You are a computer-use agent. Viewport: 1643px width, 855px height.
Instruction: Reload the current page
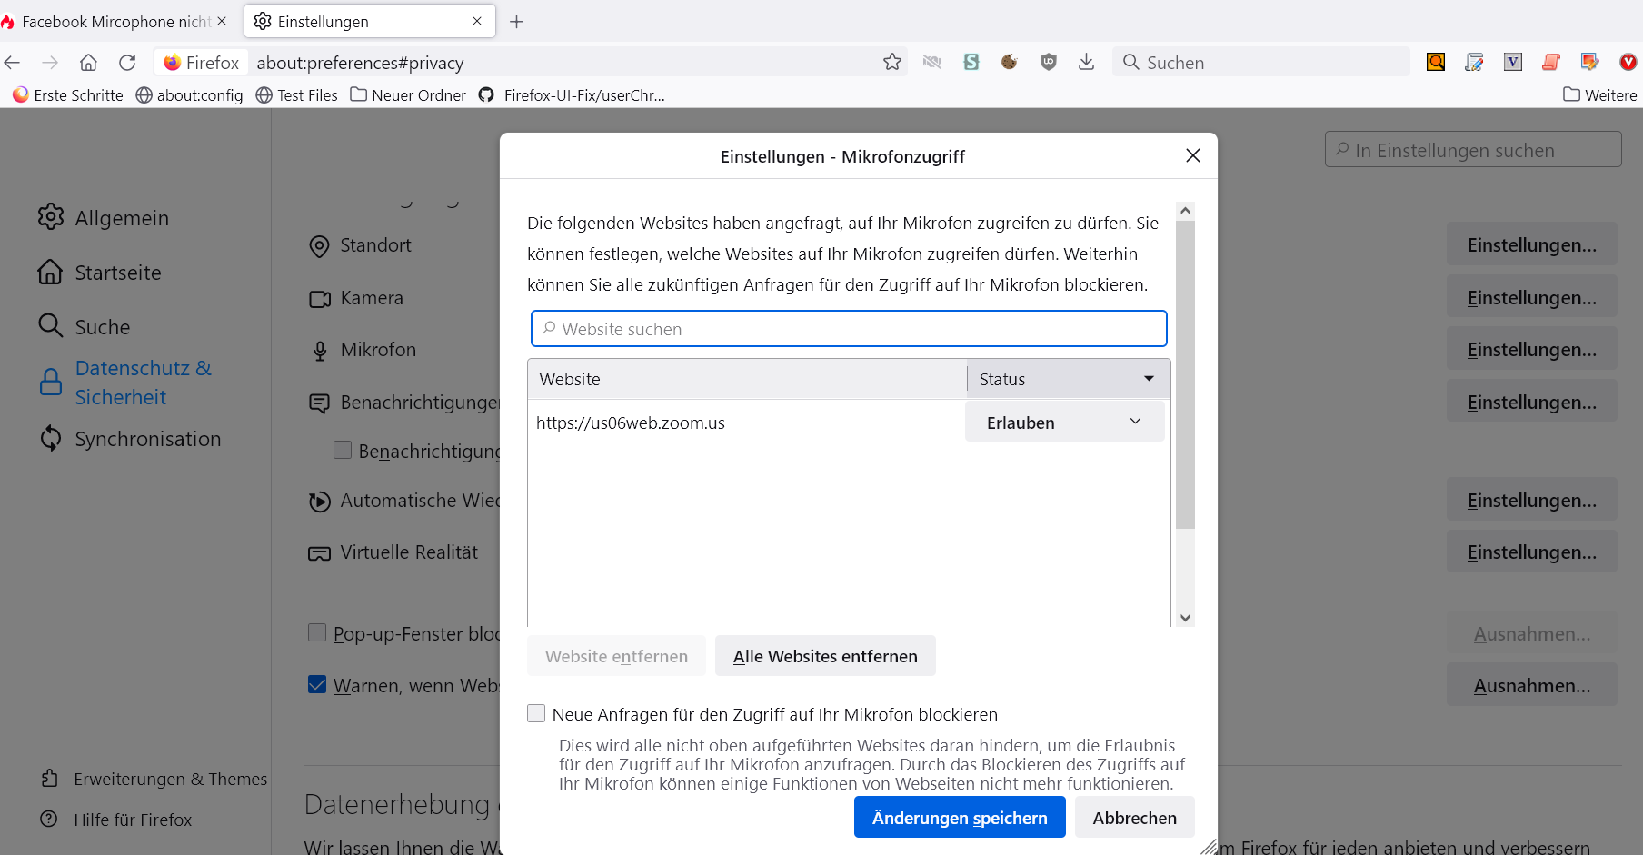(x=127, y=62)
